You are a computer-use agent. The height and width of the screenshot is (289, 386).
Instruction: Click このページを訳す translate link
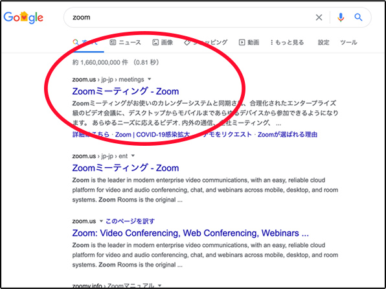click(130, 221)
